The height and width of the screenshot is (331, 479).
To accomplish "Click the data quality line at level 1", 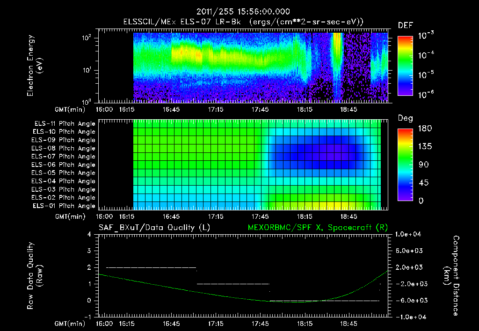I will pyautogui.click(x=233, y=284).
